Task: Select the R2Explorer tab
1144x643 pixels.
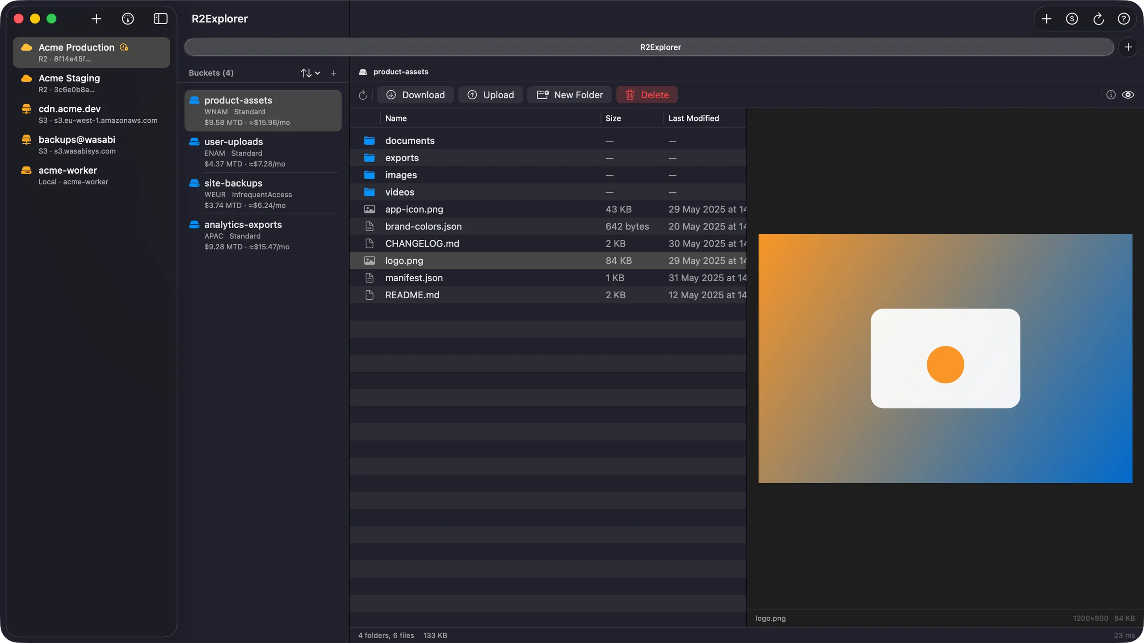Action: (x=649, y=47)
